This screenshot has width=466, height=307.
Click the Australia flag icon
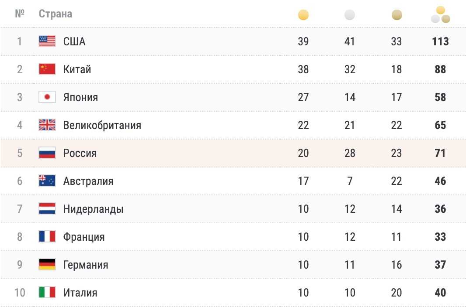pyautogui.click(x=47, y=181)
